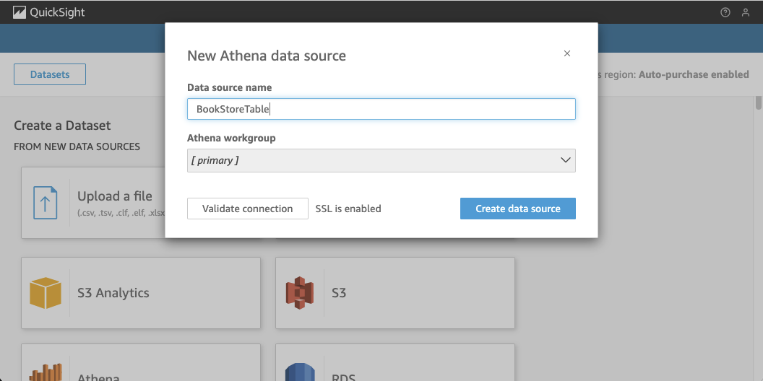The width and height of the screenshot is (763, 381).
Task: Click the blue RDS database icon
Action: (x=301, y=372)
